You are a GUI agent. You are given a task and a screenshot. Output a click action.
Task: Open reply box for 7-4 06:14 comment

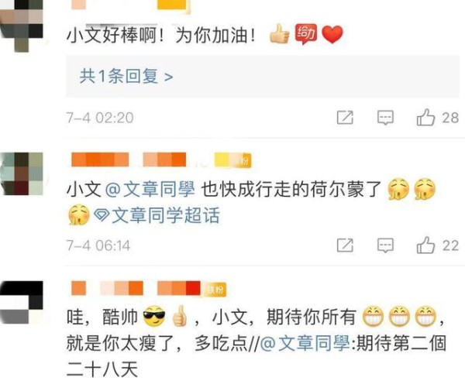click(x=385, y=245)
